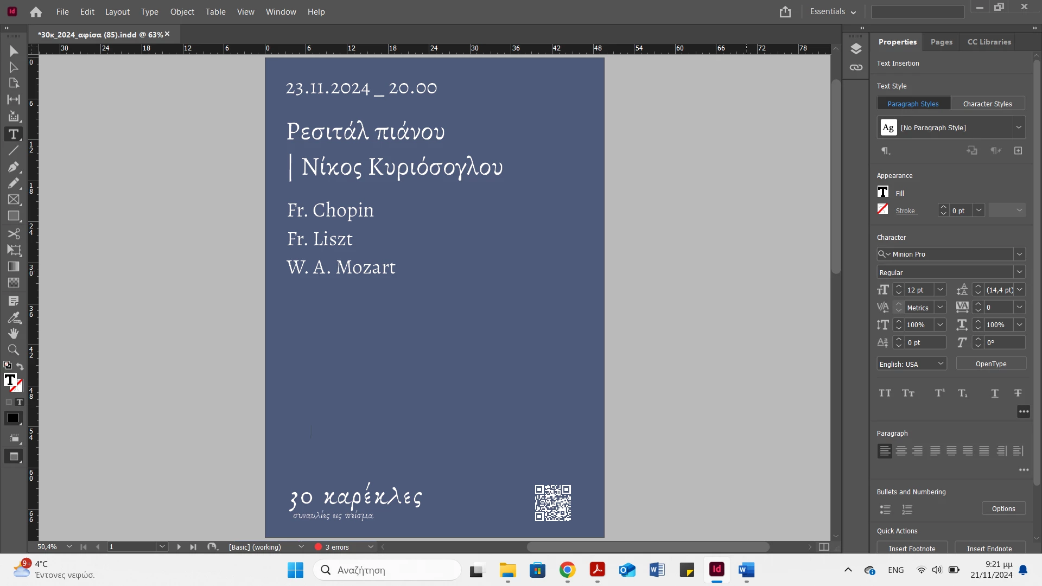
Task: Select the Zoom tool magnifier
Action: pos(14,350)
